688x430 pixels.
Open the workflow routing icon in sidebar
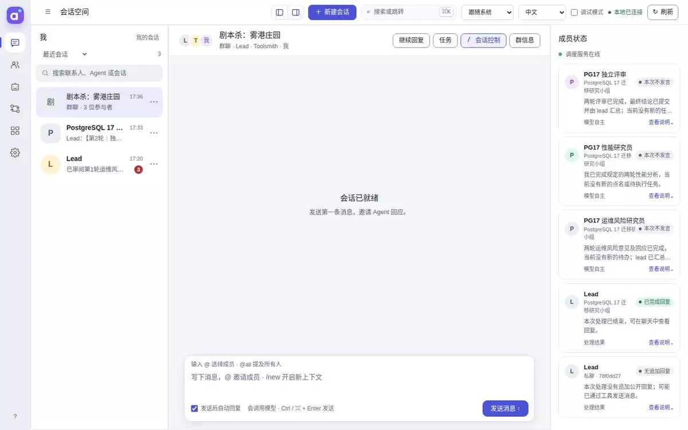tap(15, 109)
